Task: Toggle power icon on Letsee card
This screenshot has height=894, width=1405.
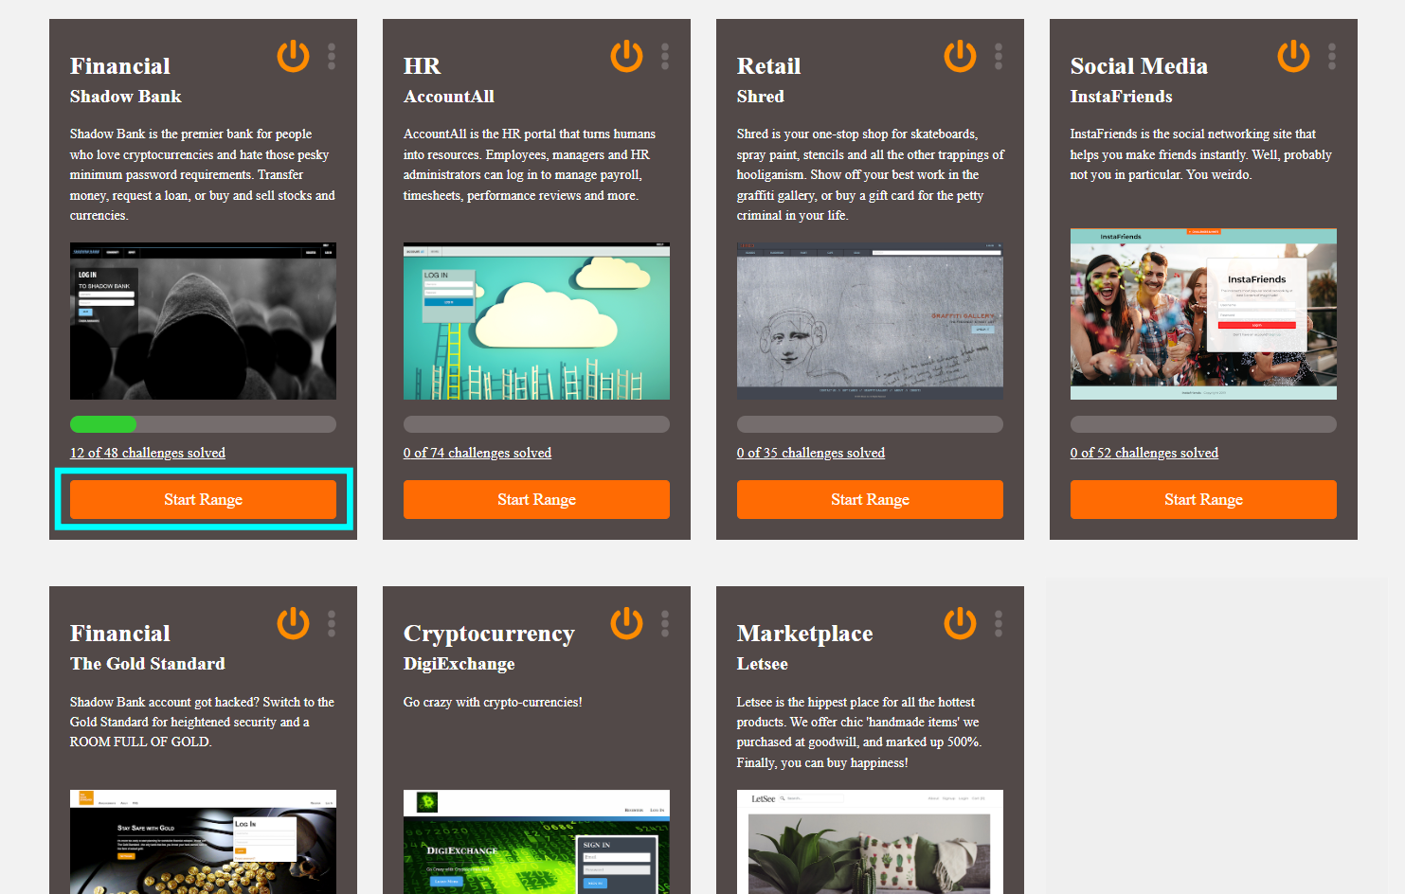Action: tap(960, 623)
